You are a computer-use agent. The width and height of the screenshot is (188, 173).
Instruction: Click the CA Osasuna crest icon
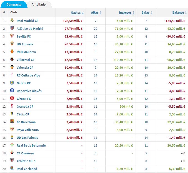(12, 152)
